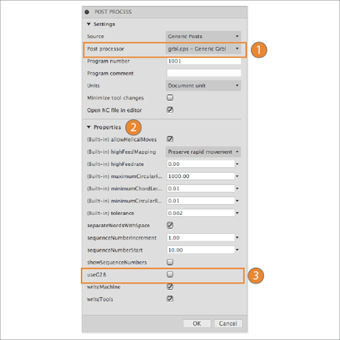
Task: Toggle the showSequenceNumbers checkbox
Action: pos(170,262)
